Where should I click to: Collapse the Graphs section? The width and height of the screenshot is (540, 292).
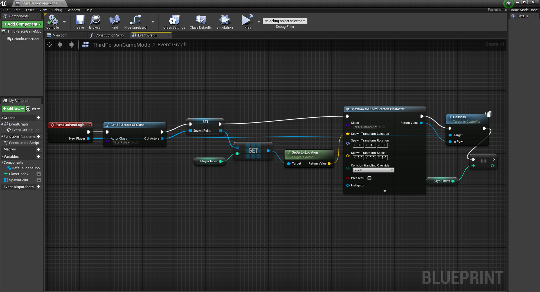pos(2,118)
